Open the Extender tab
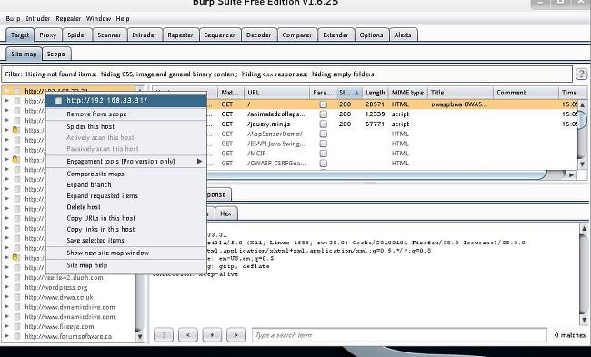The image size is (591, 357). tap(336, 35)
